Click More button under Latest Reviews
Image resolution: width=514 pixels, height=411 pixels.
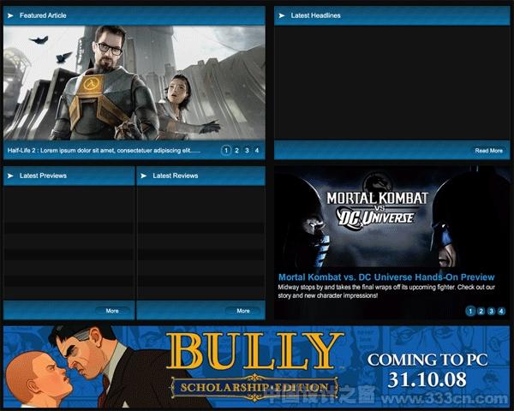pyautogui.click(x=243, y=311)
